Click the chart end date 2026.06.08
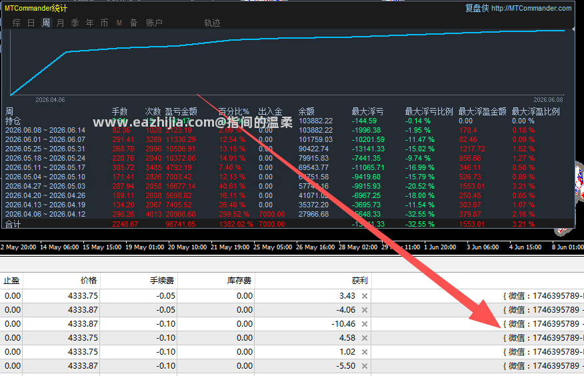584x376 pixels. pos(548,100)
